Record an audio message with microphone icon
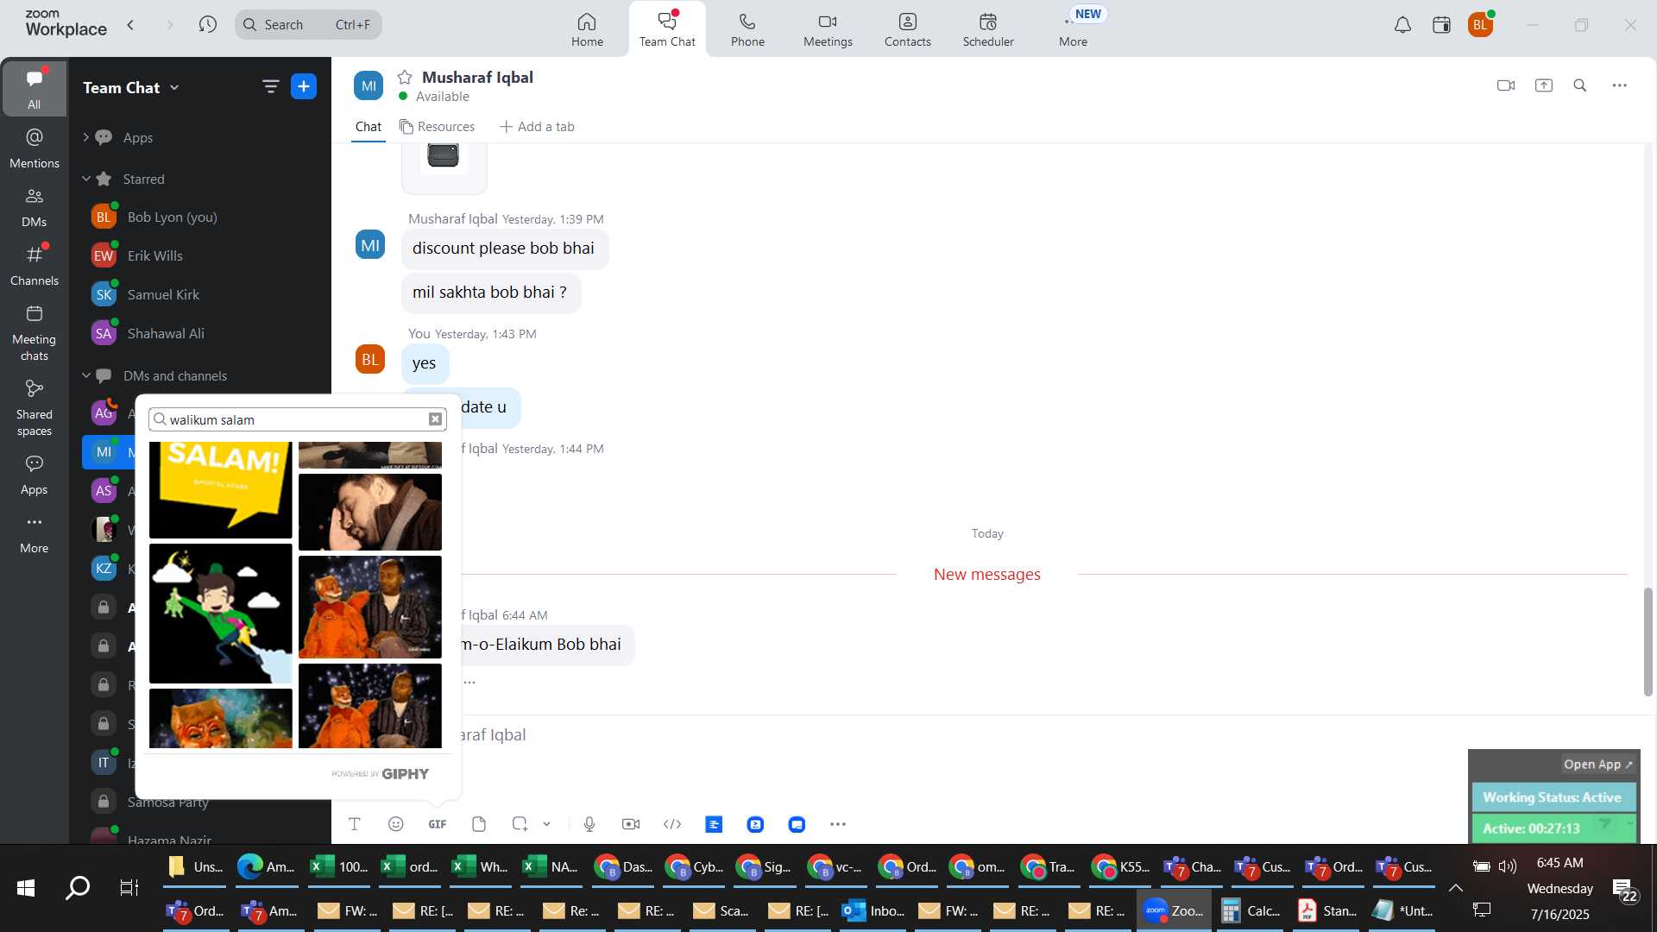Viewport: 1657px width, 932px height. coord(589,824)
